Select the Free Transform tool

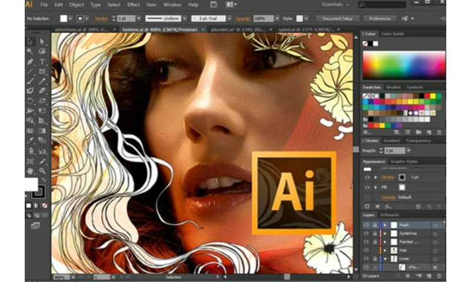(42, 110)
